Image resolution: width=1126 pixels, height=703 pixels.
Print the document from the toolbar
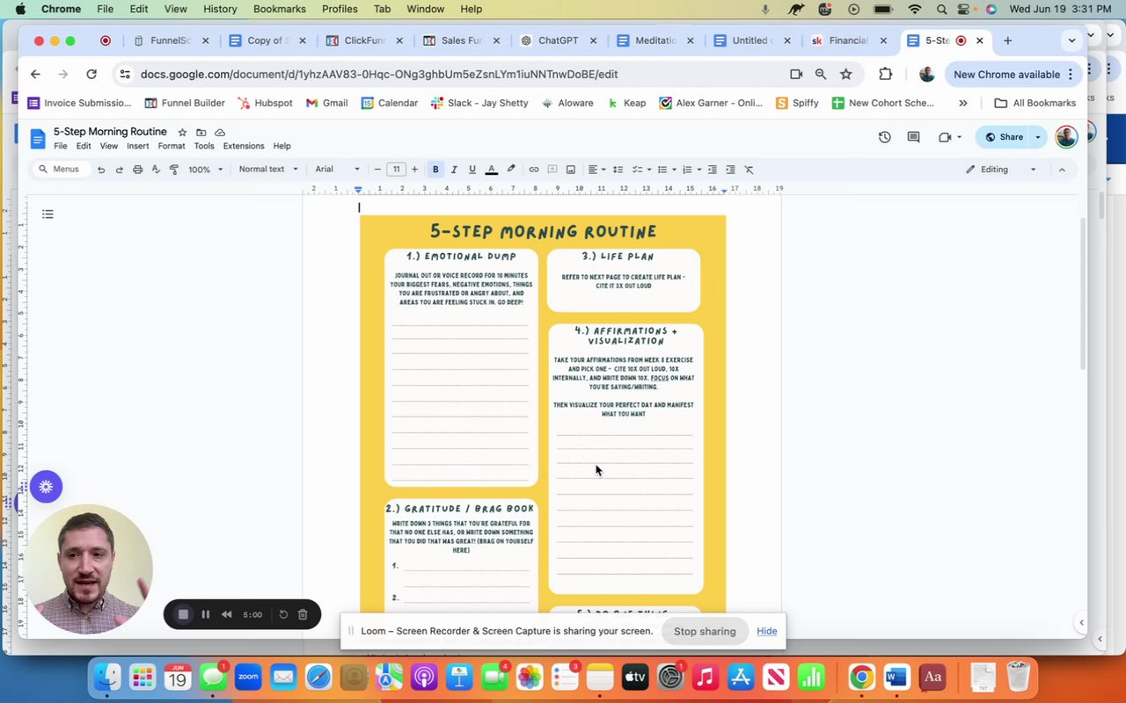[138, 170]
